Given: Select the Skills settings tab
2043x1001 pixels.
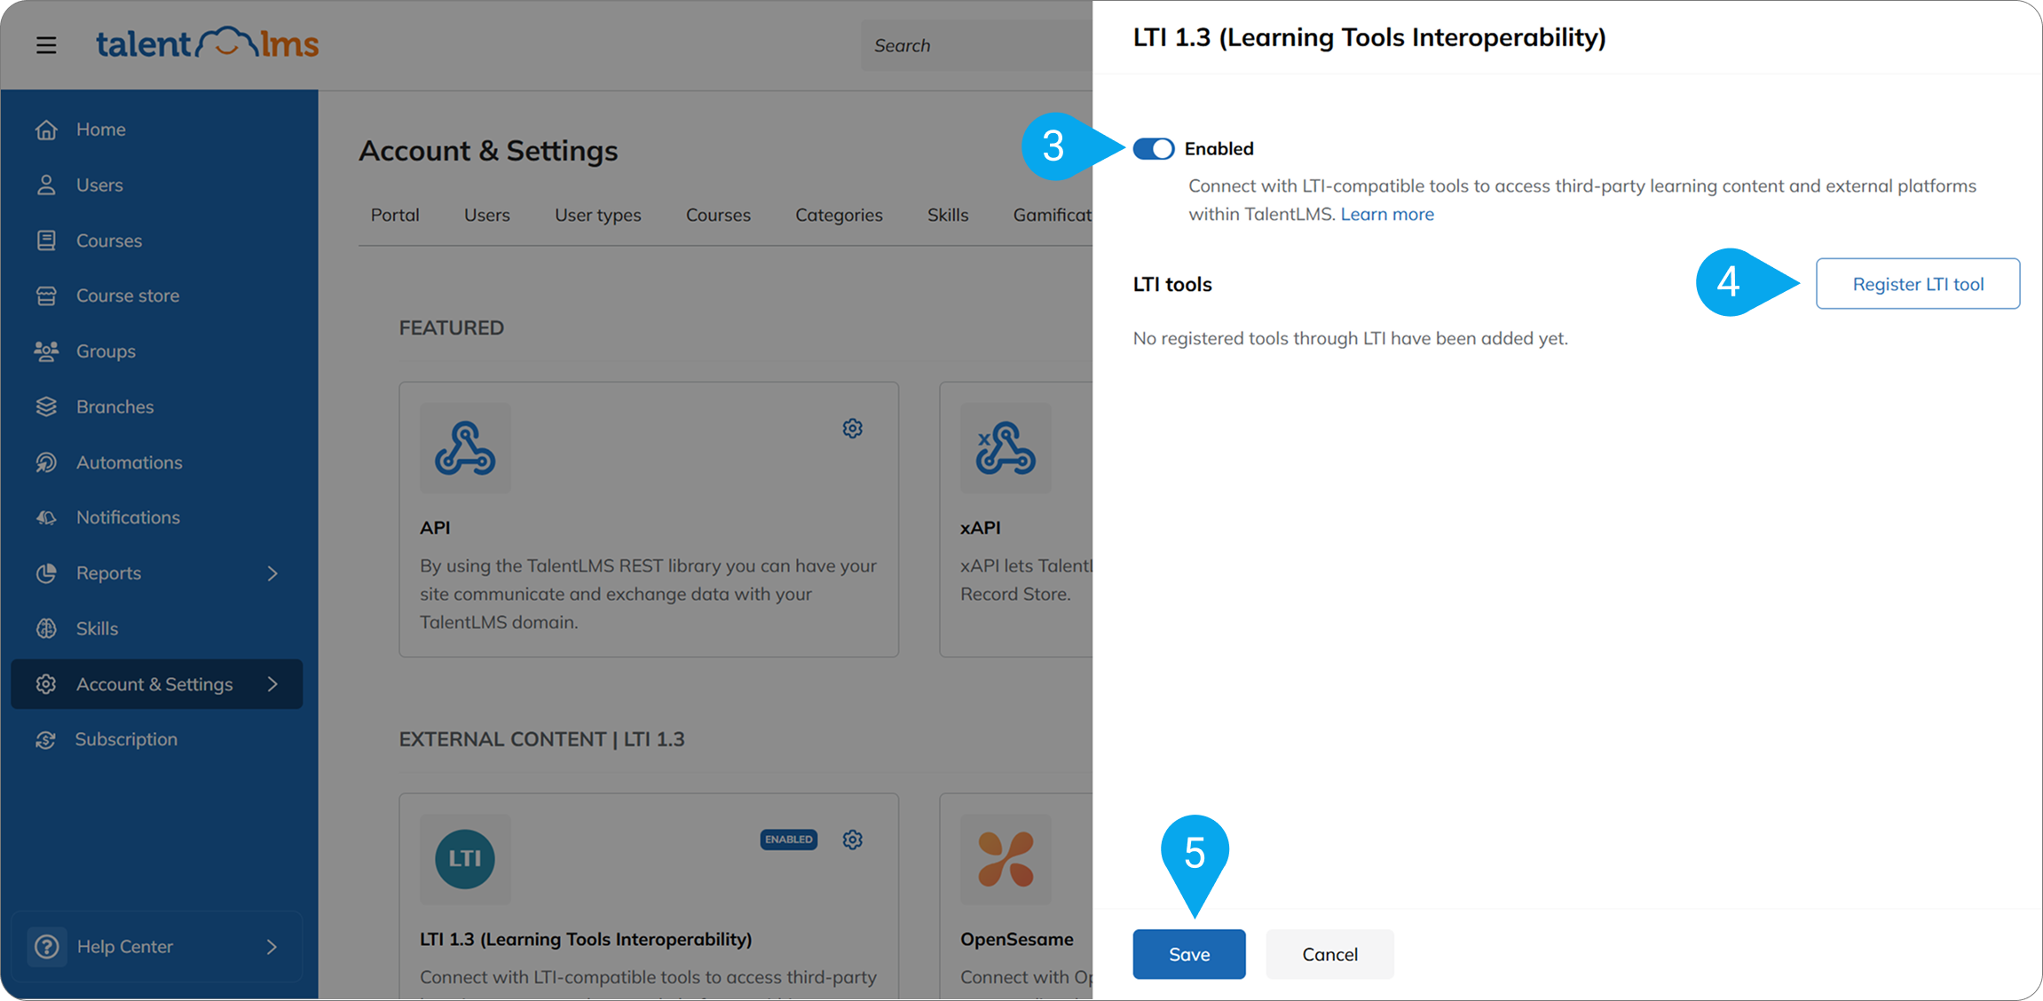Looking at the screenshot, I should click(948, 215).
